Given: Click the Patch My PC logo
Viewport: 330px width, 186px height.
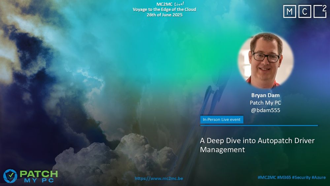Looking at the screenshot, I should [30, 176].
